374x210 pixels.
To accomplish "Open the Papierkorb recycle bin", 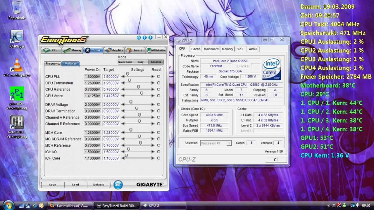I will 17,8.
